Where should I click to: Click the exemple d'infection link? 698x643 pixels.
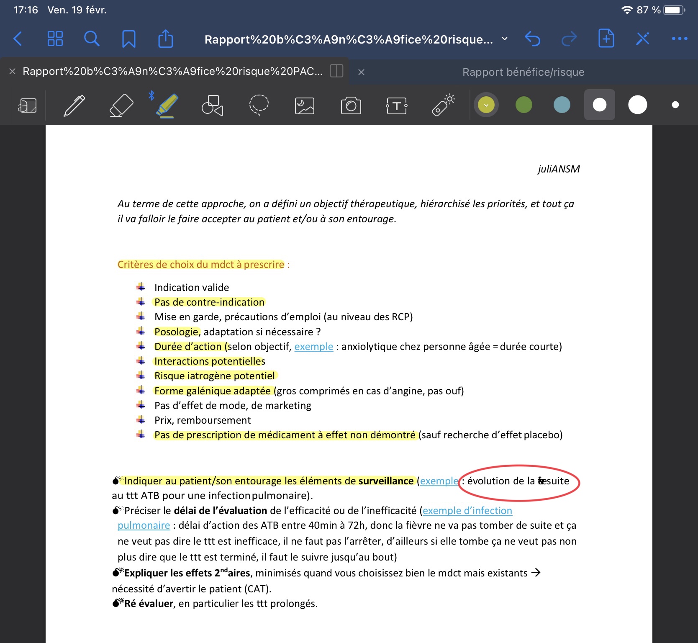click(467, 511)
